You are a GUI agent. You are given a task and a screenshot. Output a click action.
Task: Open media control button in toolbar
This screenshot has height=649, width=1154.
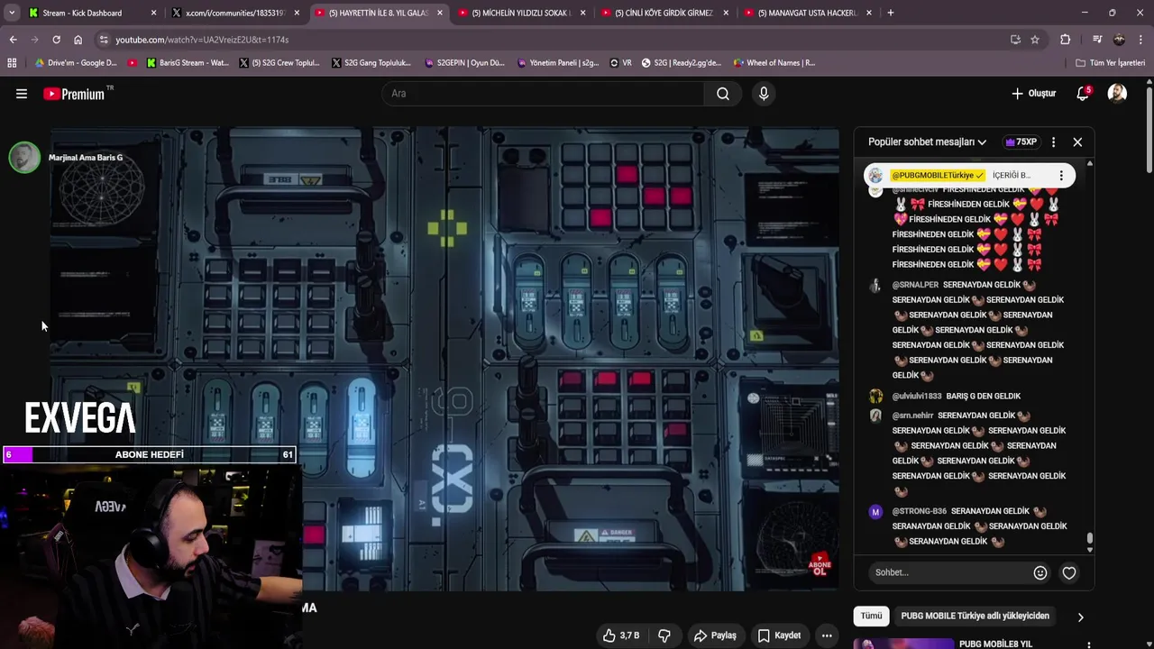(x=1096, y=40)
